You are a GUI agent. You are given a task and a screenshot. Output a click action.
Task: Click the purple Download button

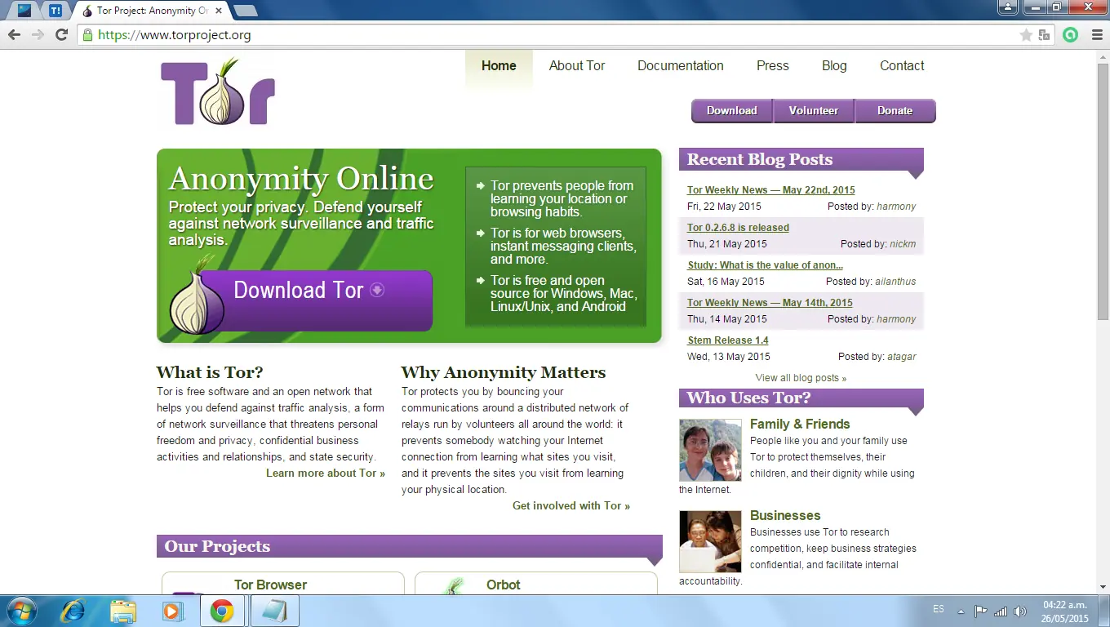coord(732,111)
